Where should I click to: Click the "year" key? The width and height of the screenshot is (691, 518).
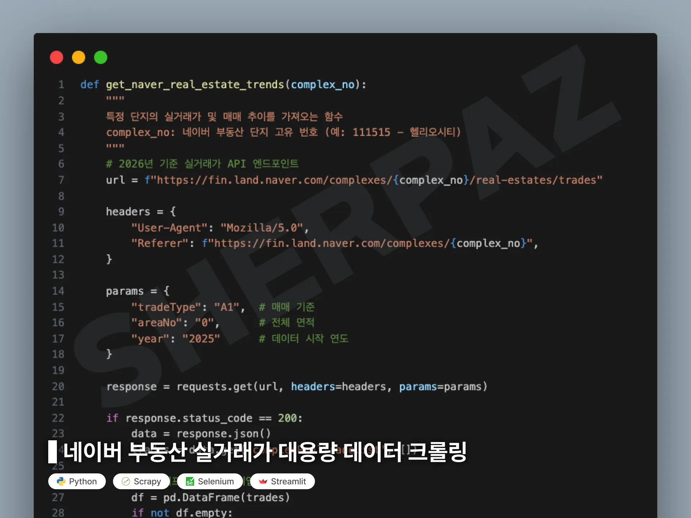click(150, 339)
